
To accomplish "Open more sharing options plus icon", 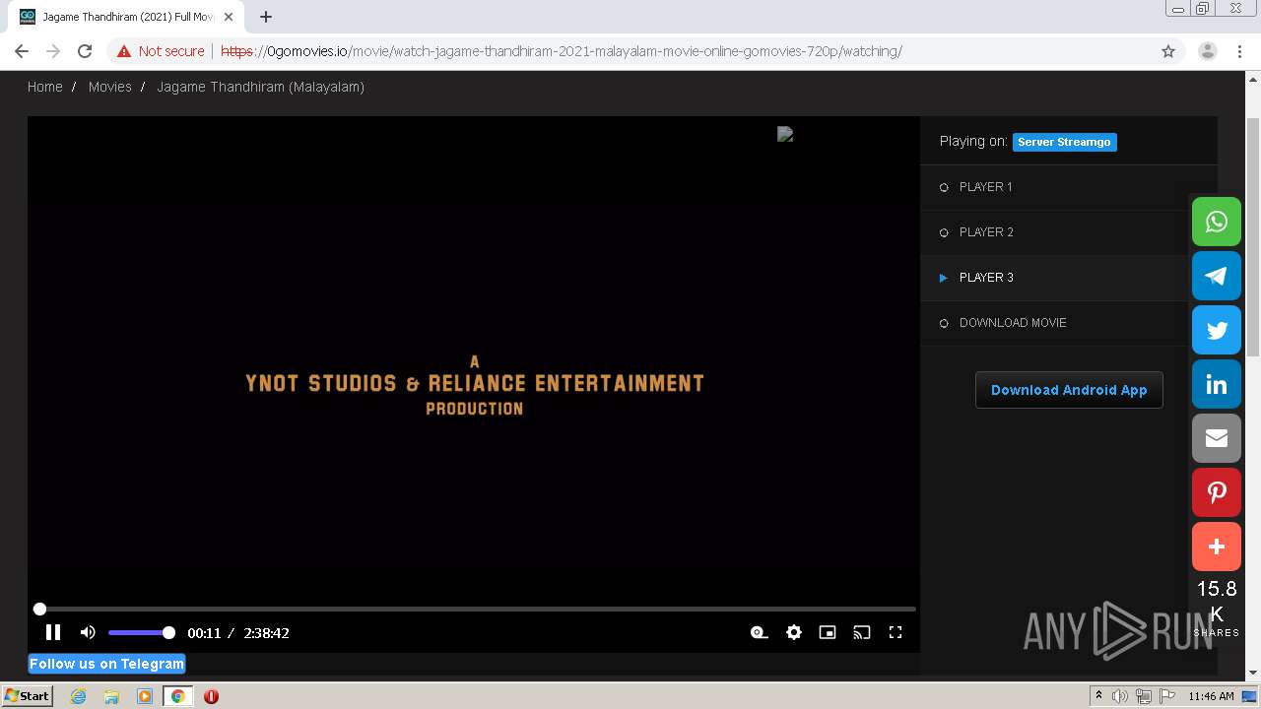I will [1217, 547].
